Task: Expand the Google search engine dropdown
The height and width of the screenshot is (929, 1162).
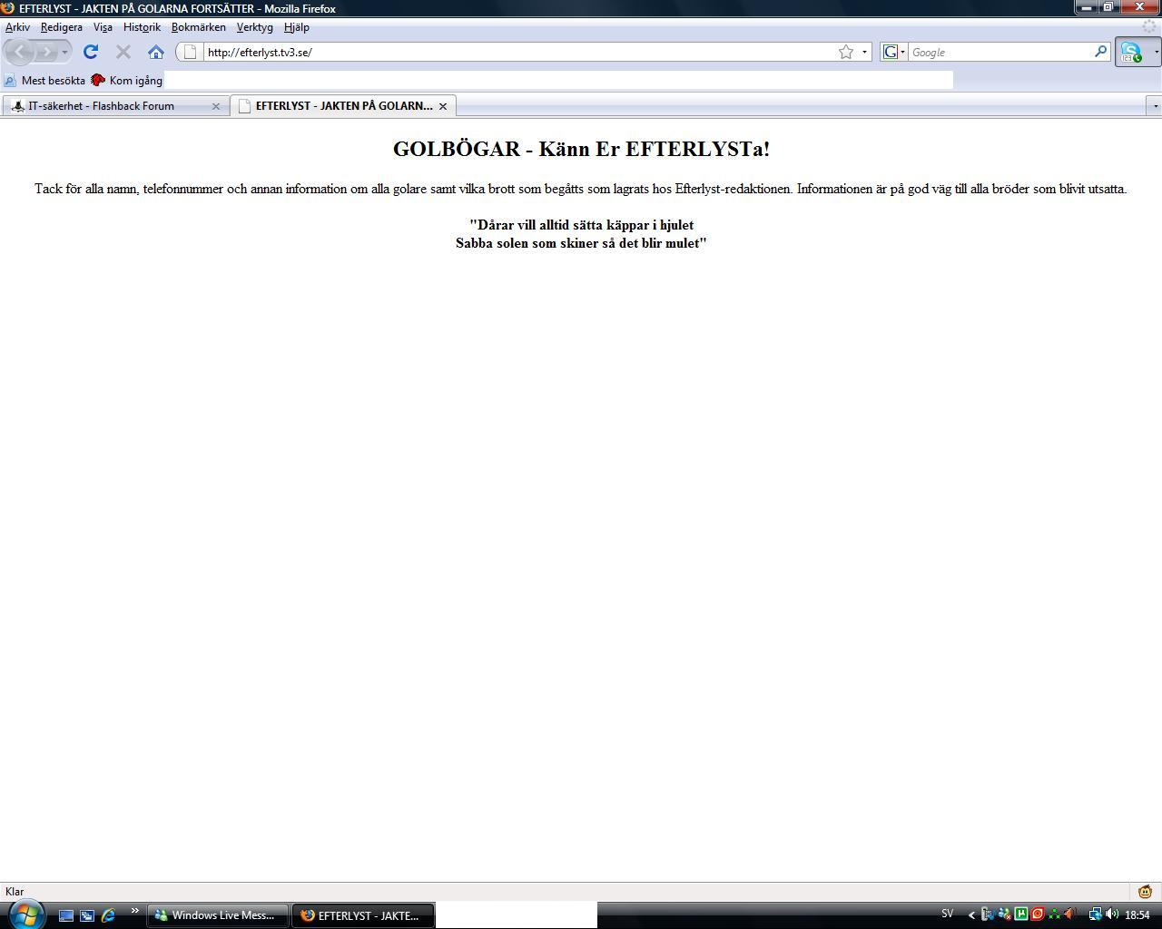Action: 894,52
